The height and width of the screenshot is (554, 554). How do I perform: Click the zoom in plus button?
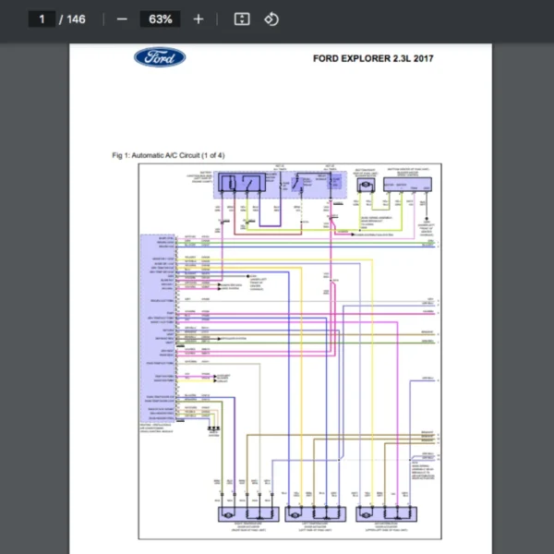click(x=199, y=19)
